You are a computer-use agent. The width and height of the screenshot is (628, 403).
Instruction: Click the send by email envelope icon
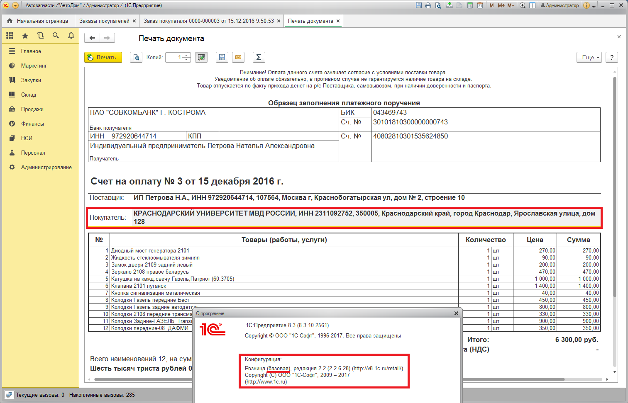pyautogui.click(x=238, y=57)
